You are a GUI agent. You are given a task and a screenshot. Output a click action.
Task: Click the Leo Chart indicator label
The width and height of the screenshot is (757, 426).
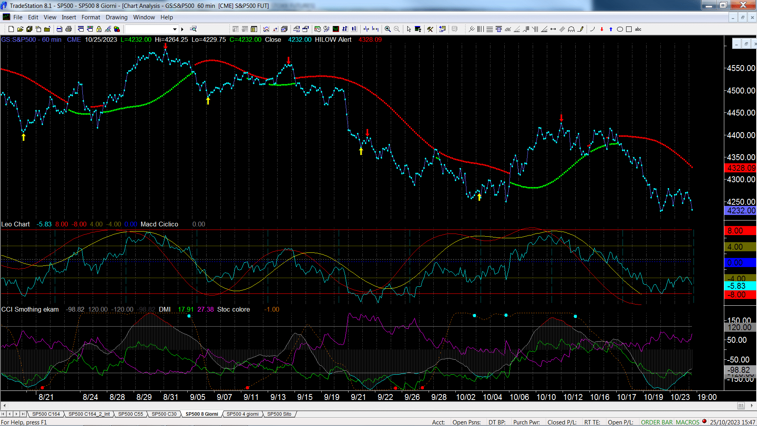[15, 224]
